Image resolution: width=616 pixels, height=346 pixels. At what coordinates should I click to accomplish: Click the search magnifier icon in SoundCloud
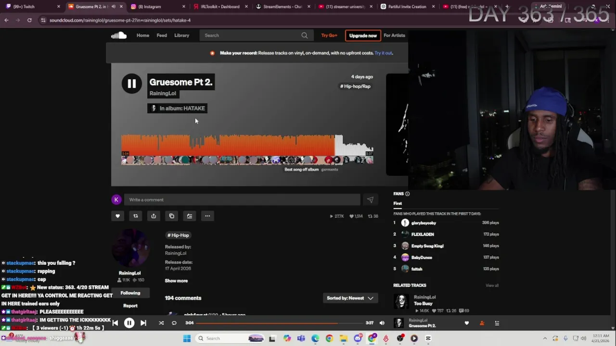click(304, 36)
